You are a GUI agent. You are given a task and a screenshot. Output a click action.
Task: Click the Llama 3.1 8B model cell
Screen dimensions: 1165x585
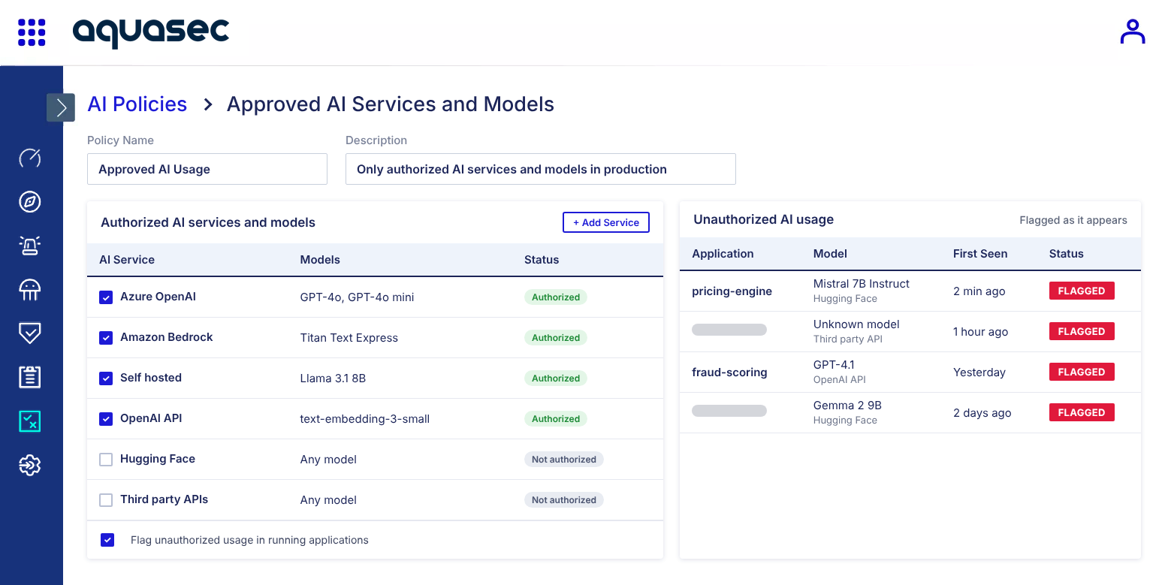click(x=333, y=378)
